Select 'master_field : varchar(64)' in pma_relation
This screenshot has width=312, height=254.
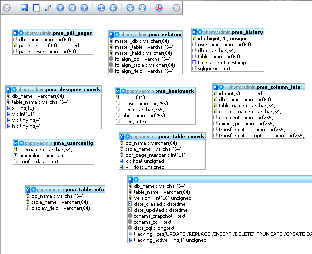tap(146, 53)
